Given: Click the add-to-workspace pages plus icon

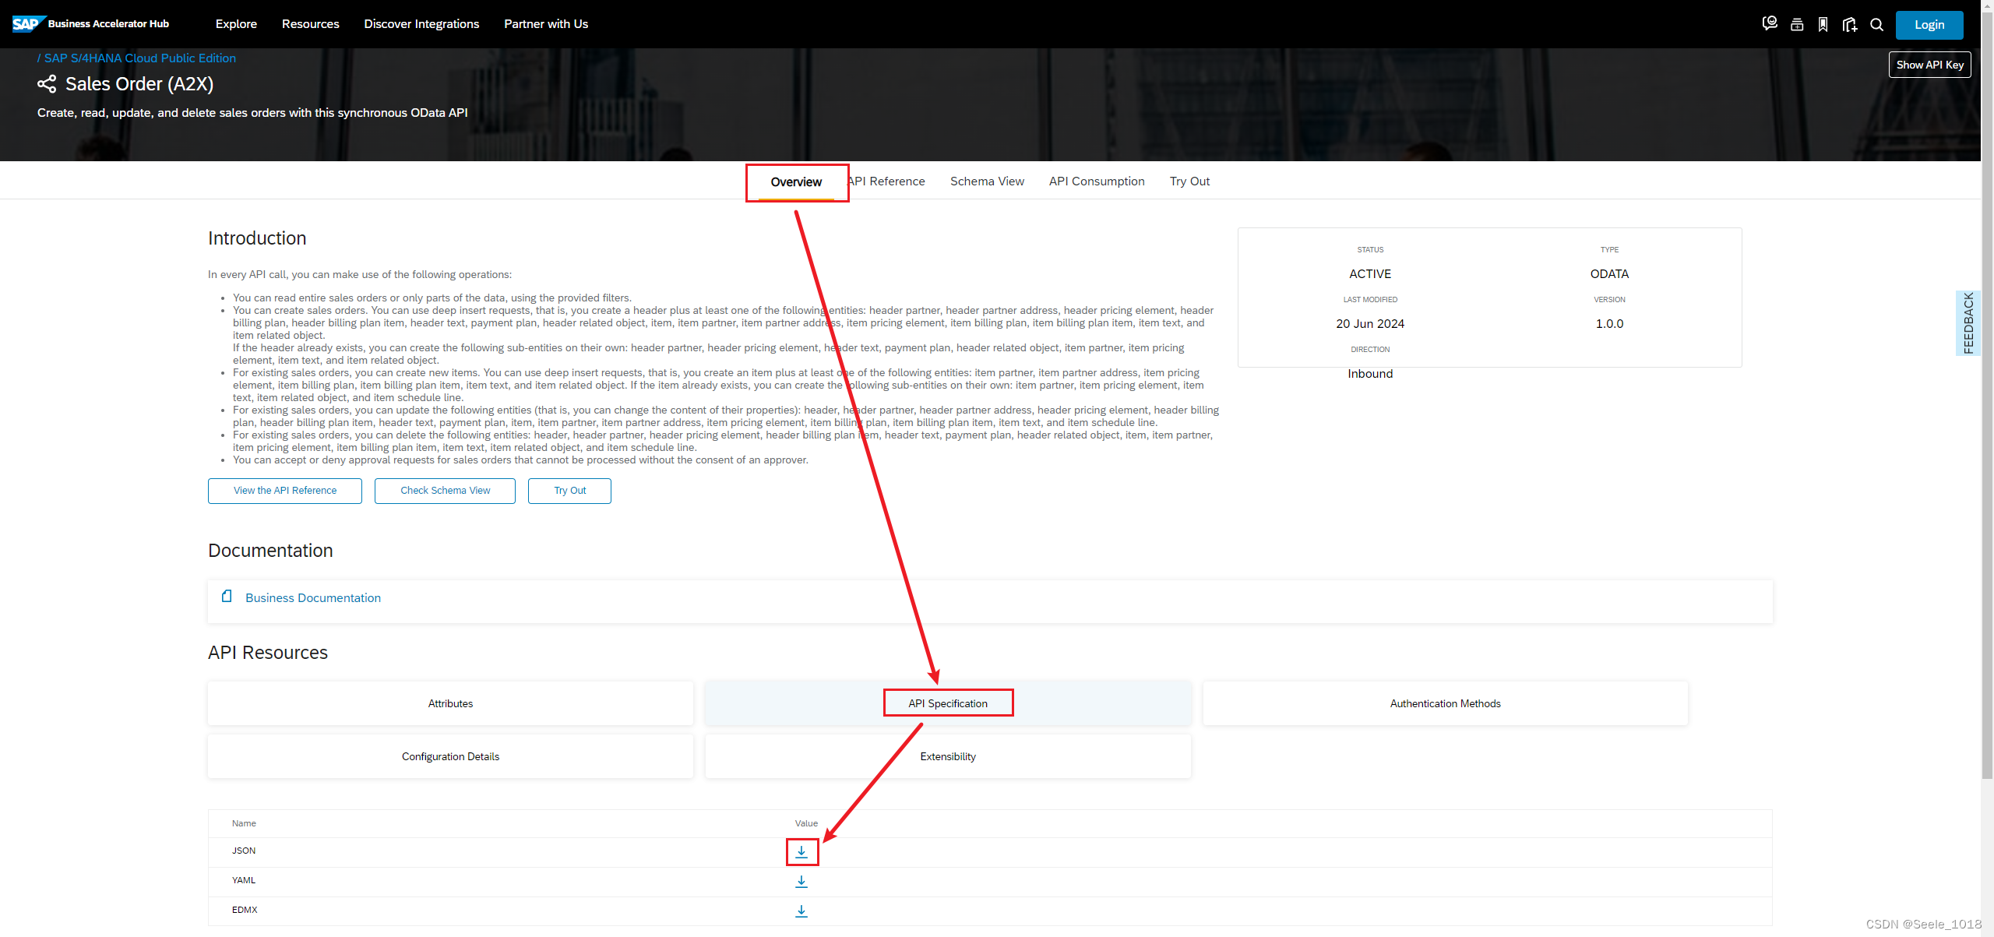Looking at the screenshot, I should 1850,25.
